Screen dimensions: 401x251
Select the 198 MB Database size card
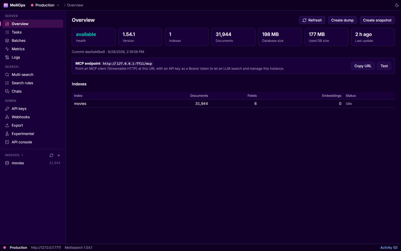(x=280, y=37)
